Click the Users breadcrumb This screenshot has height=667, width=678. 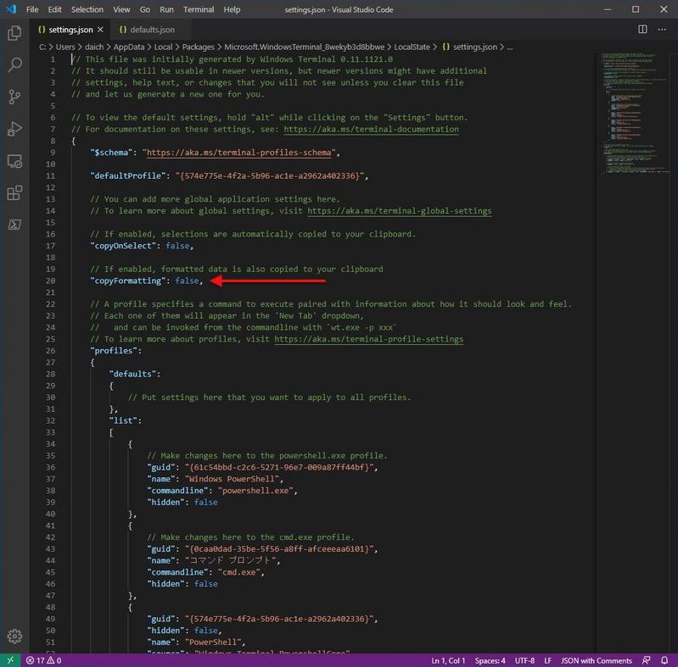click(x=65, y=47)
